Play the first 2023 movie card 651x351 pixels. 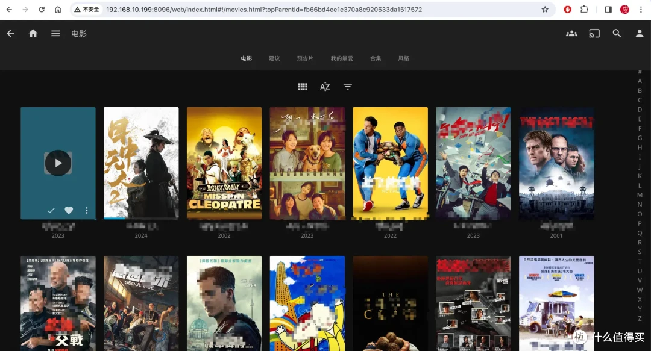[x=58, y=163]
